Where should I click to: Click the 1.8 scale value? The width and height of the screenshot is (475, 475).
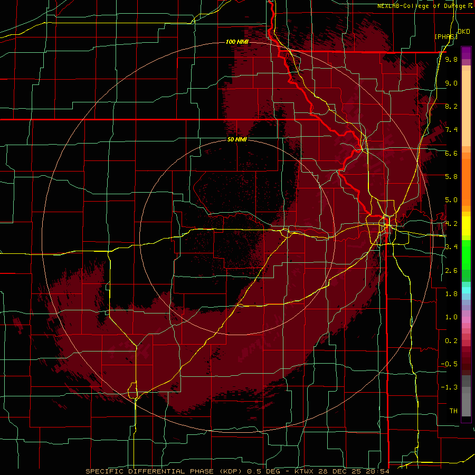(x=451, y=294)
